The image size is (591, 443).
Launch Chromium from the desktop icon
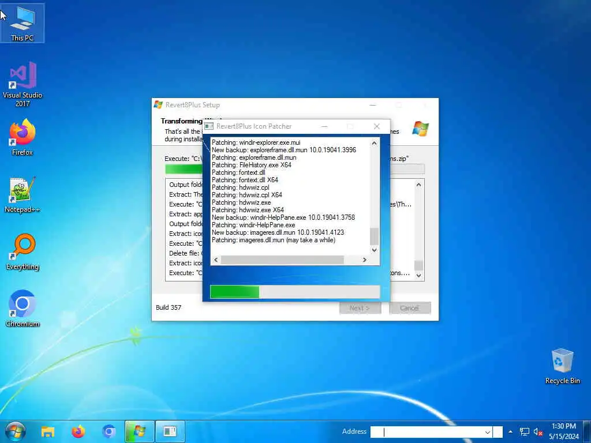click(x=23, y=309)
